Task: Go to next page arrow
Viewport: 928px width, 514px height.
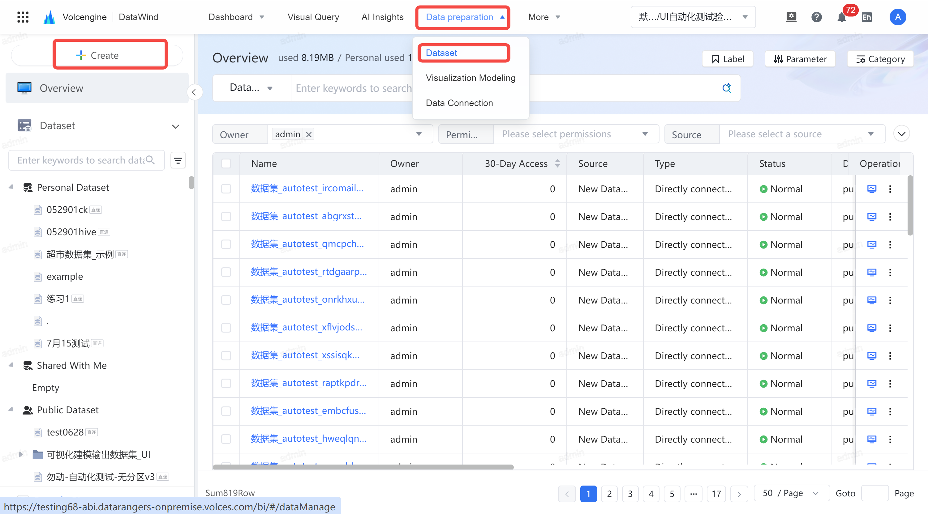Action: point(739,494)
